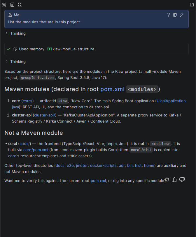Open the e2e directory link
The width and height of the screenshot is (196, 237).
70,165
